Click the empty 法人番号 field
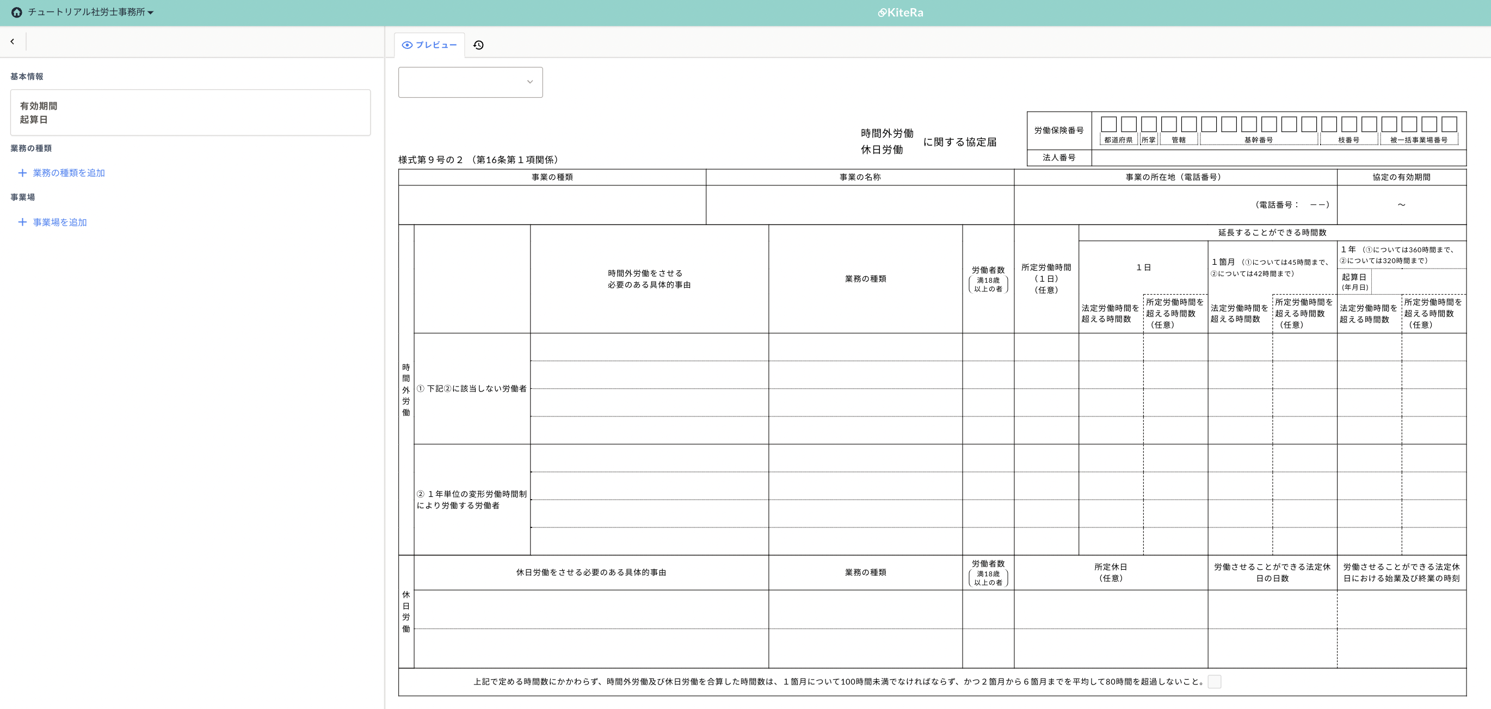 point(1278,158)
